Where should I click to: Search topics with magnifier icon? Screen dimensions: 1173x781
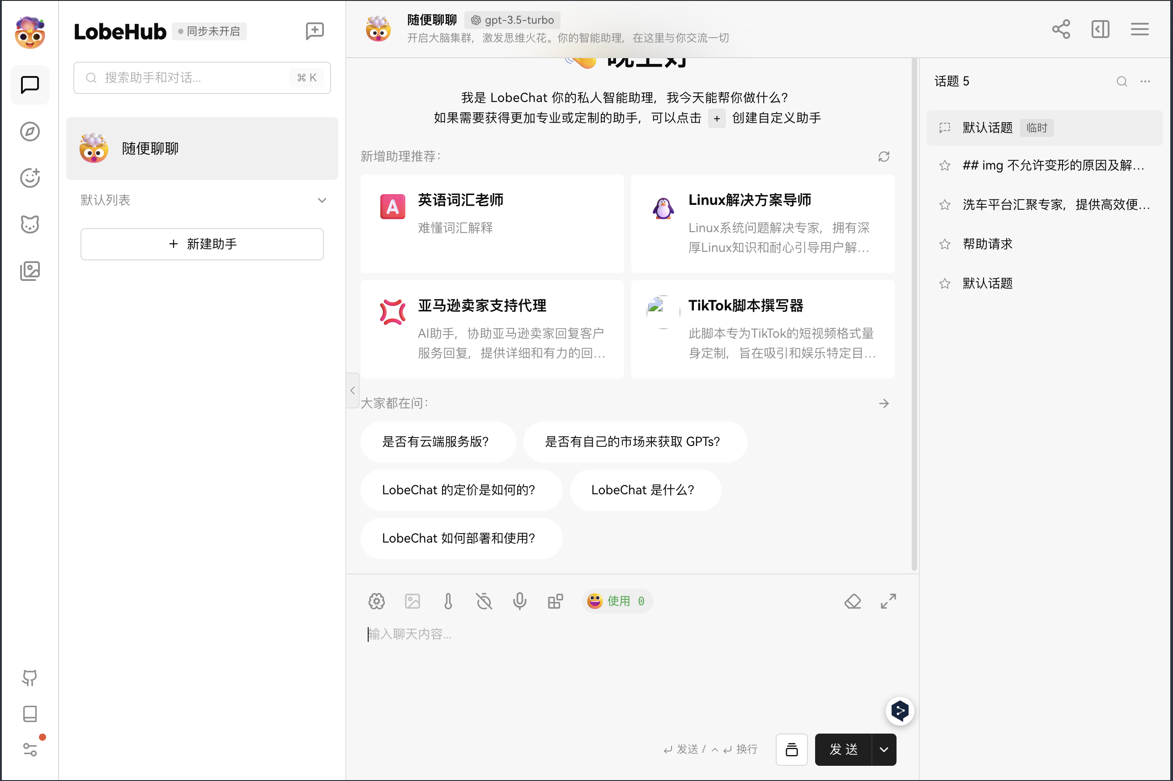click(1122, 81)
